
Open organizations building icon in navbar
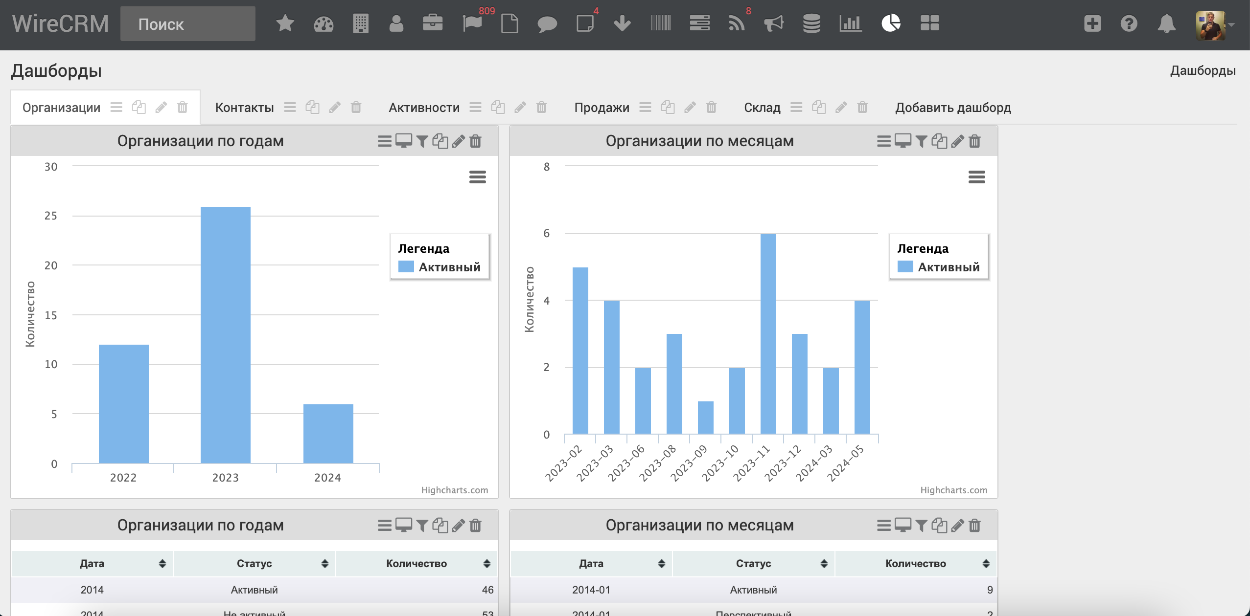(x=361, y=23)
